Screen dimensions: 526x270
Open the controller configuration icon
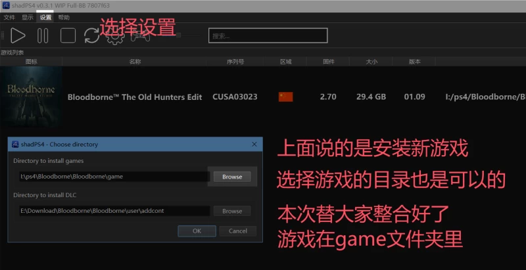(x=140, y=36)
